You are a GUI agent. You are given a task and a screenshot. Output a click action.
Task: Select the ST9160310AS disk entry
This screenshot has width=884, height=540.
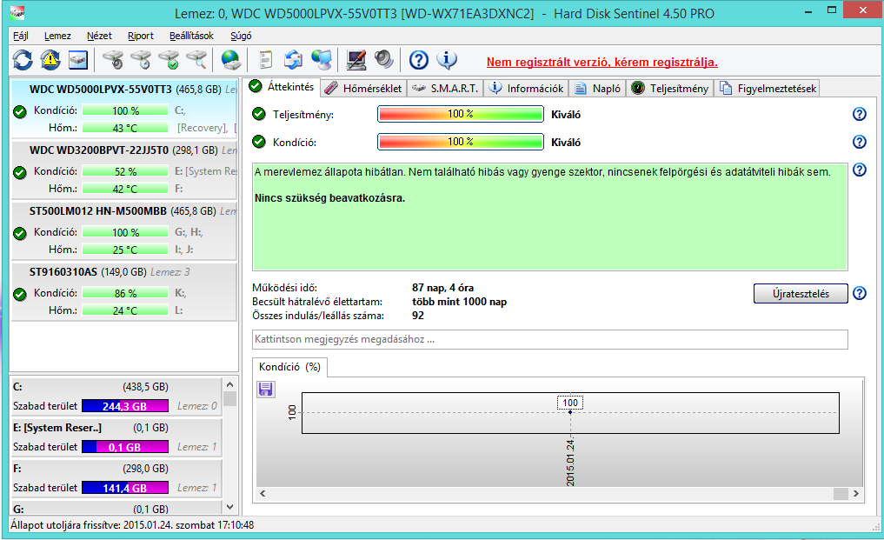click(124, 291)
